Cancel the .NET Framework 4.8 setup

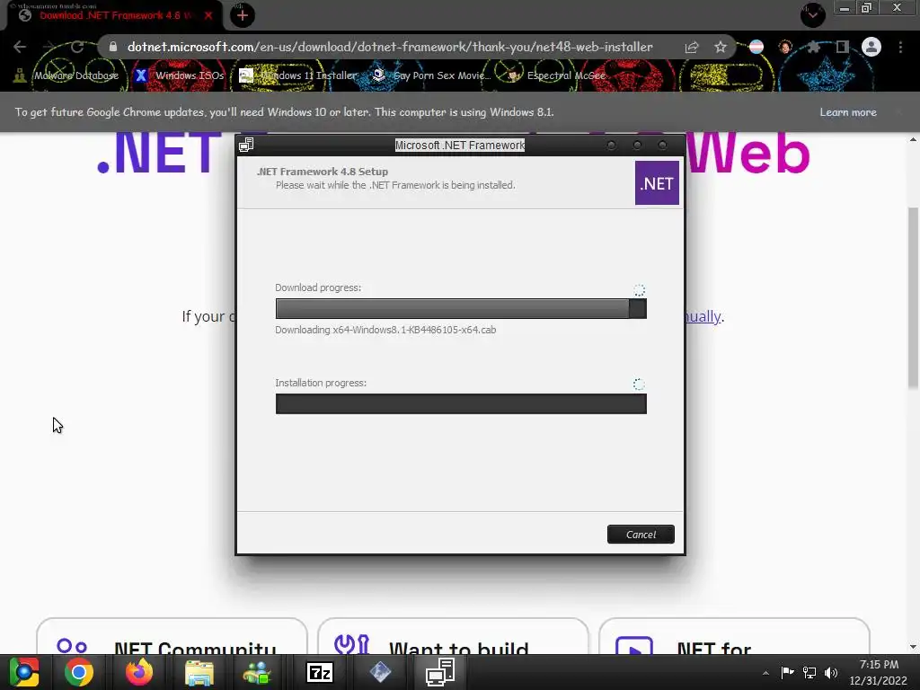coord(641,534)
